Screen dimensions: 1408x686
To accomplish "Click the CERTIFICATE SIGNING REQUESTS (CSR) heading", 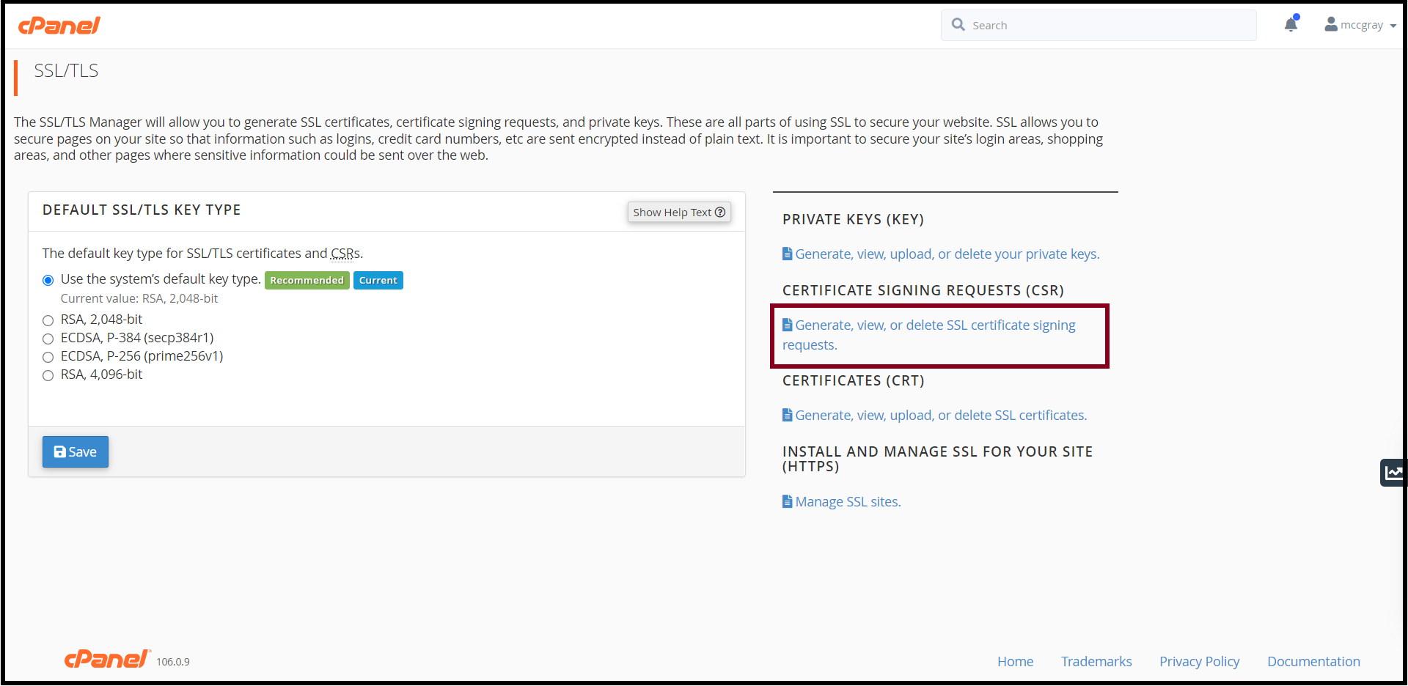I will [x=923, y=290].
